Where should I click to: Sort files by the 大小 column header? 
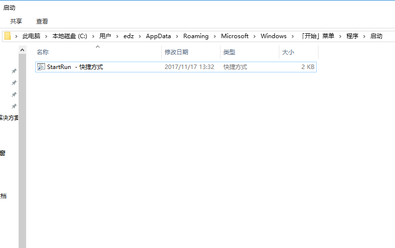[288, 52]
